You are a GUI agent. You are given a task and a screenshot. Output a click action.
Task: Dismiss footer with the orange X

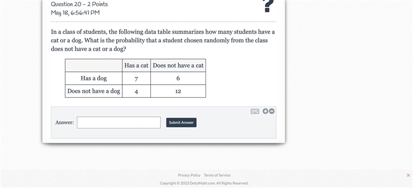(x=408, y=175)
